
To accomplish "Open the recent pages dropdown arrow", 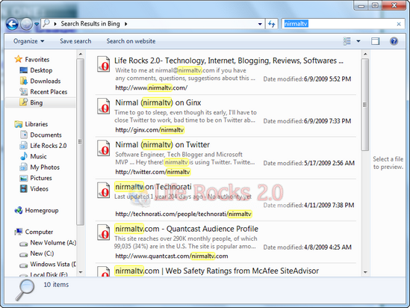I will [37, 25].
